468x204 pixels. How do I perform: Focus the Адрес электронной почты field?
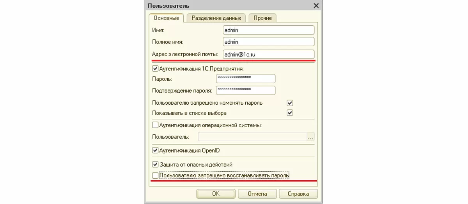tap(268, 55)
